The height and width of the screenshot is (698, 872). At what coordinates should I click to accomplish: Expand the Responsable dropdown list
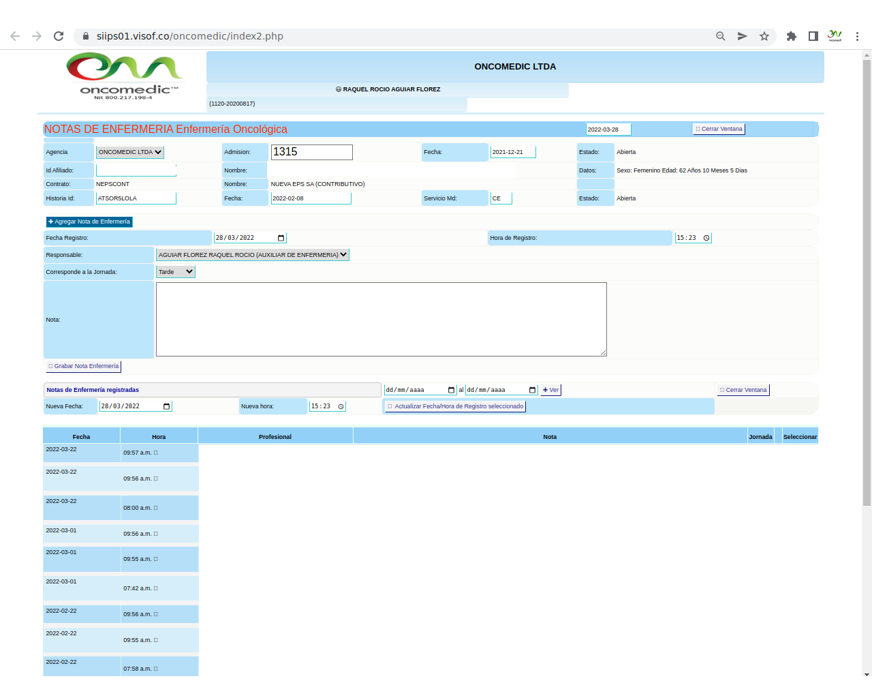click(253, 255)
